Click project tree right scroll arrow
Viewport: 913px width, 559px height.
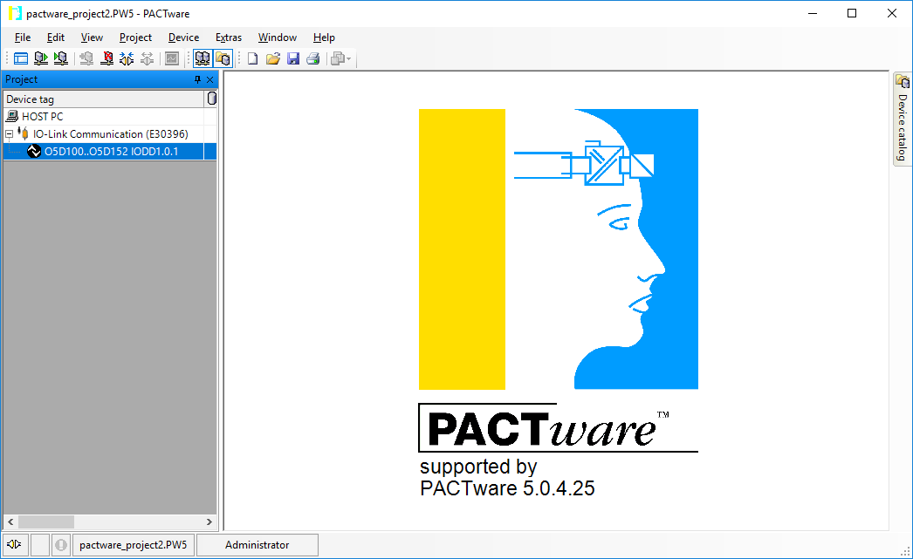pos(209,522)
